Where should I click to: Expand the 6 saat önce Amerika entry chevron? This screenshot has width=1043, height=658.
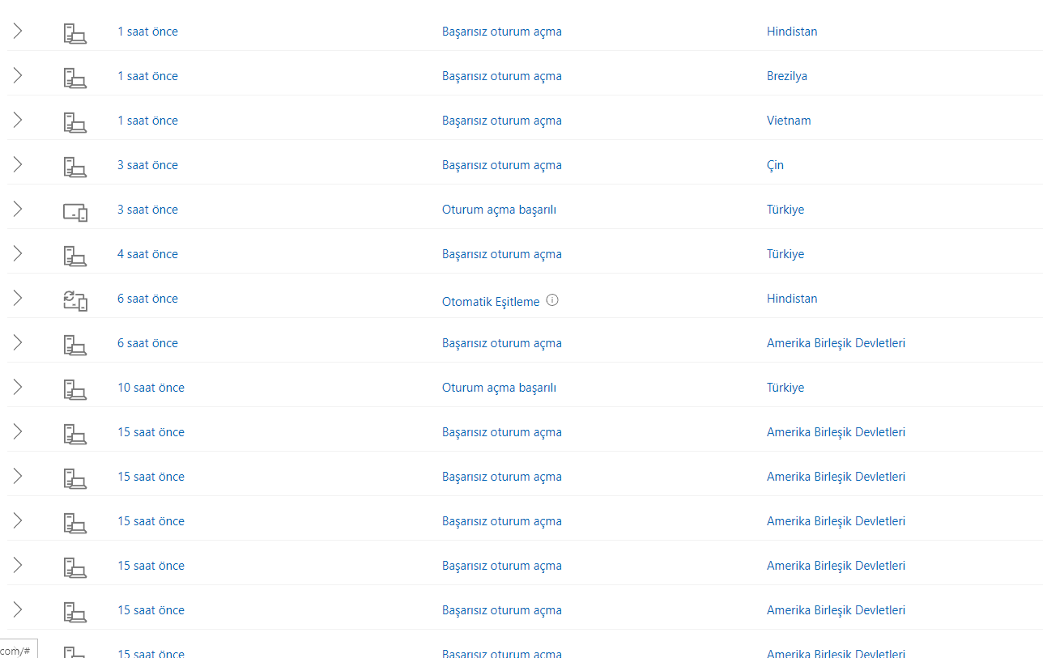pos(18,343)
